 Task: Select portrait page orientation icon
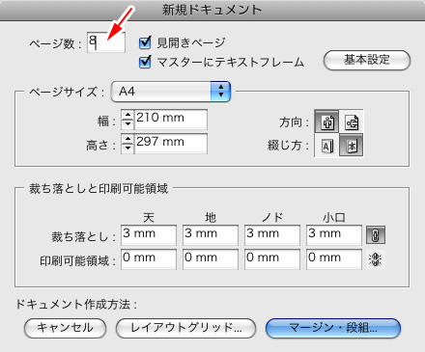click(x=326, y=122)
